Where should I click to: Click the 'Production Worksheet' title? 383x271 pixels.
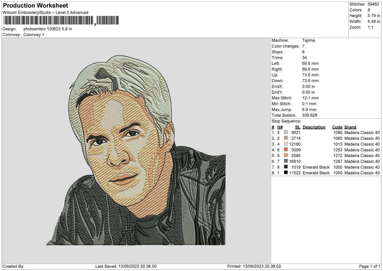(36, 6)
